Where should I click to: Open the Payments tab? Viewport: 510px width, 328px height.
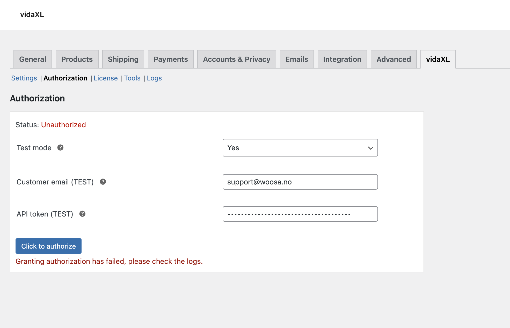point(171,59)
